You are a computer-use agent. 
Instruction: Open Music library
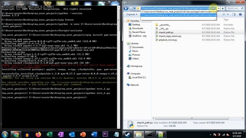(x=135, y=51)
